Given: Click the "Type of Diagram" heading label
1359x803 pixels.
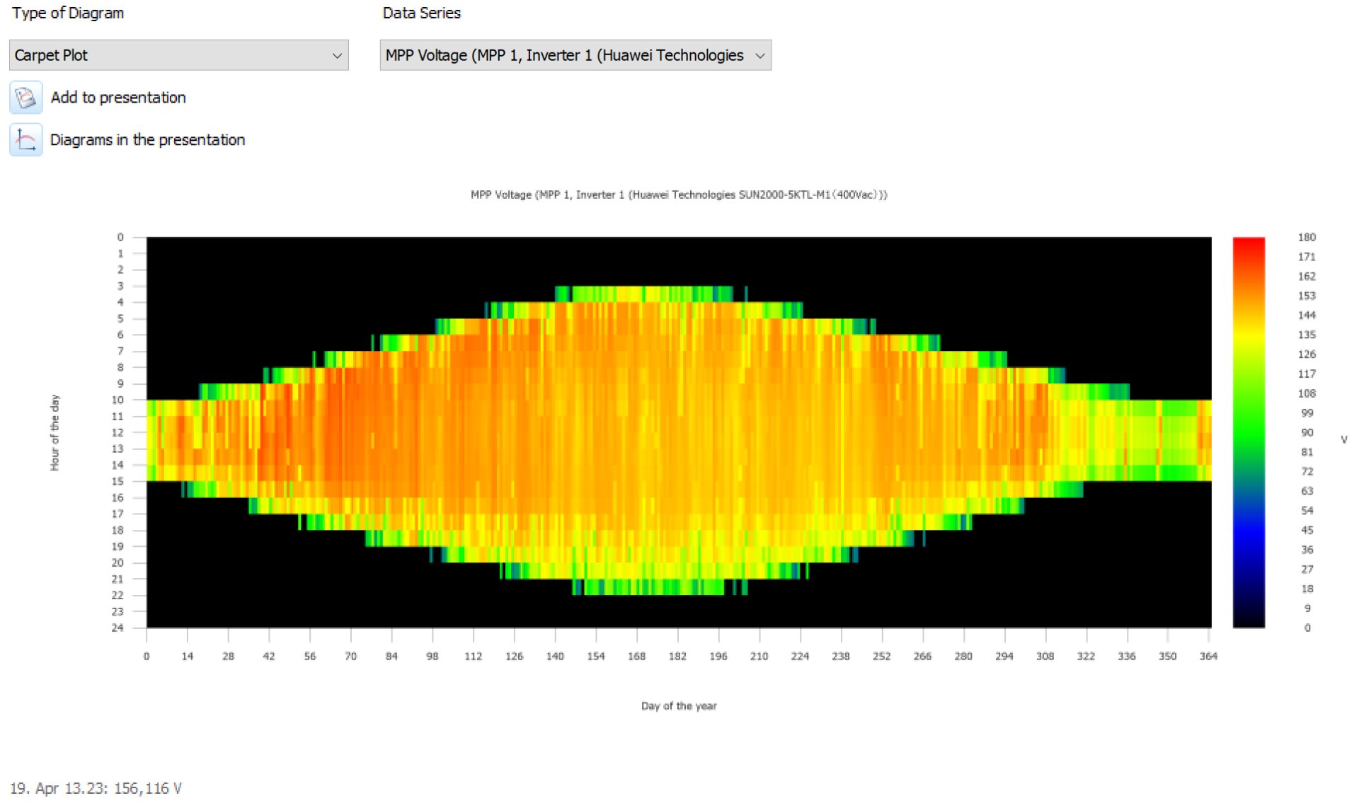Looking at the screenshot, I should [x=68, y=13].
